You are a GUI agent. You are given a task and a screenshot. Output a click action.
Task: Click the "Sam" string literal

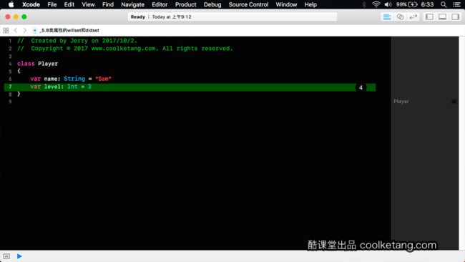pyautogui.click(x=103, y=79)
